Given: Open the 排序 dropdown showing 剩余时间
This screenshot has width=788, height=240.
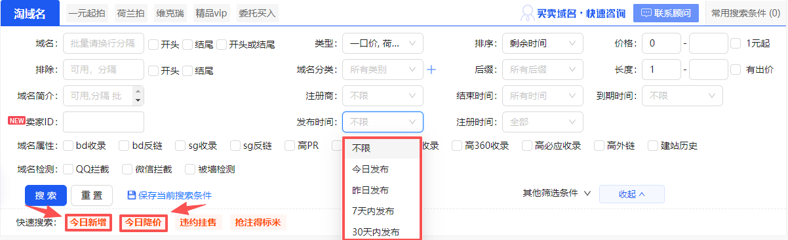Looking at the screenshot, I should (x=542, y=43).
